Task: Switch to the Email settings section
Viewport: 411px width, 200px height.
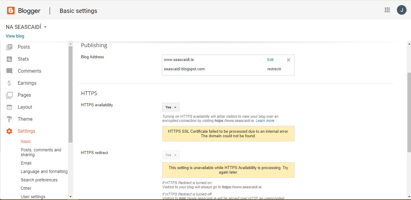Action: click(26, 163)
